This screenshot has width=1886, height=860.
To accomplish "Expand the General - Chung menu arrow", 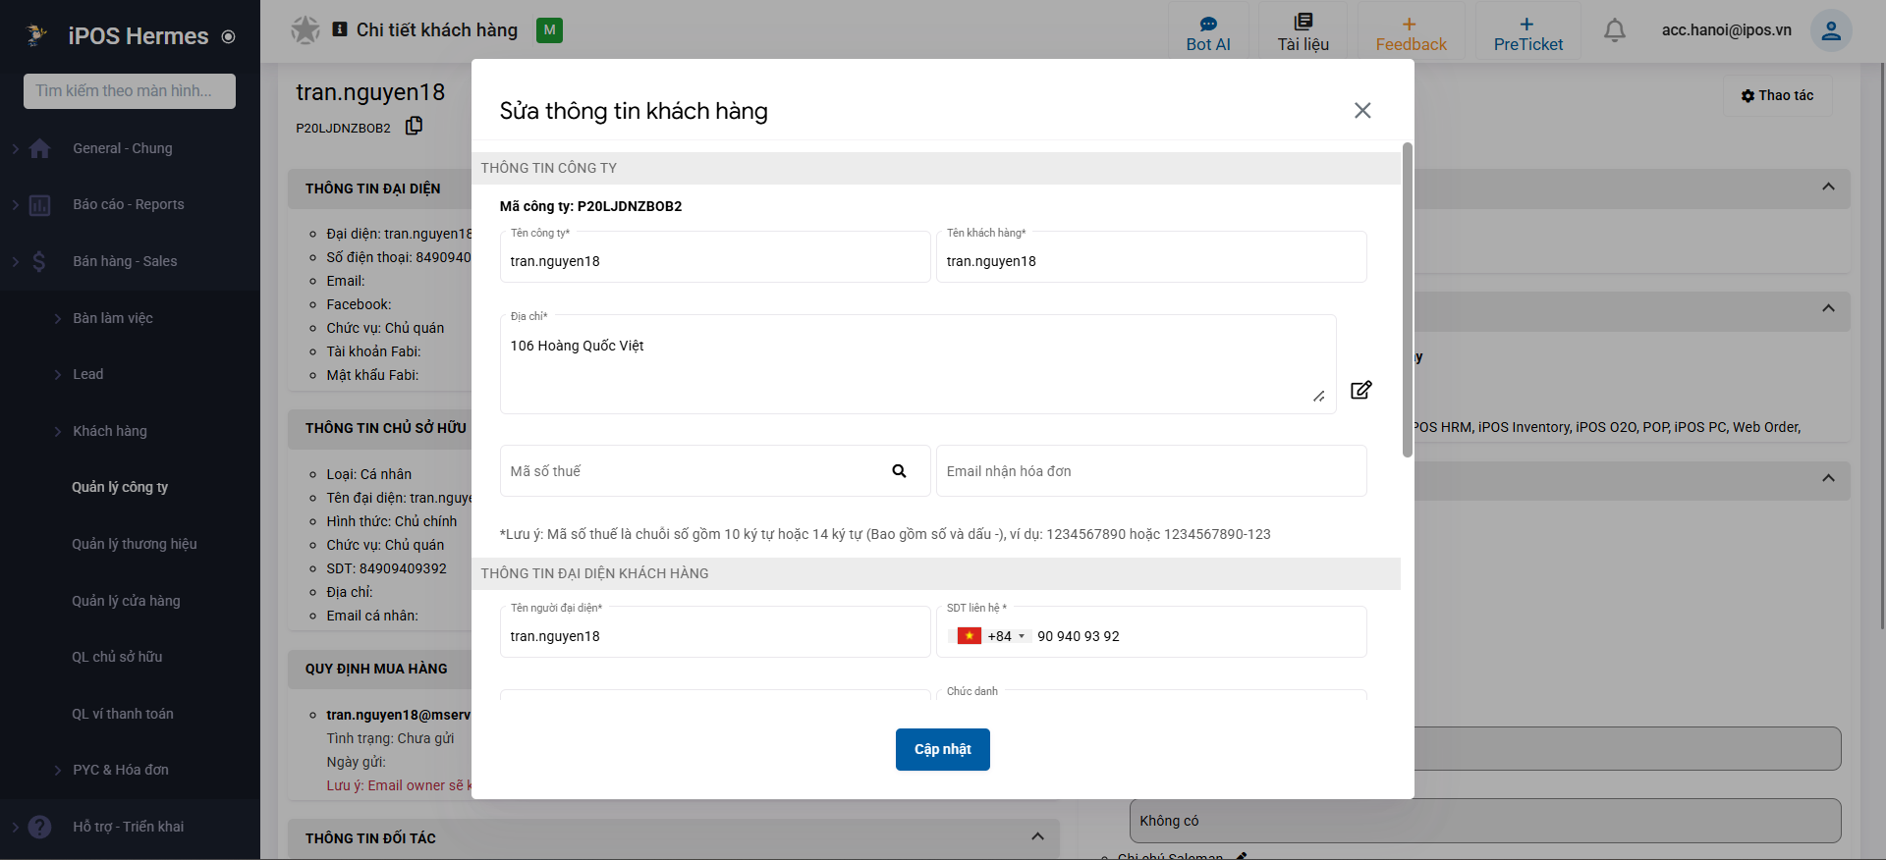I will [15, 148].
